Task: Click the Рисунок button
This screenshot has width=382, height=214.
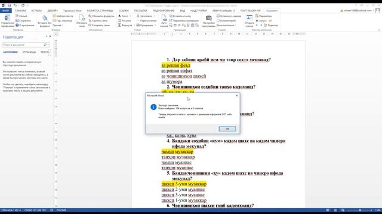Action: (x=125, y=21)
